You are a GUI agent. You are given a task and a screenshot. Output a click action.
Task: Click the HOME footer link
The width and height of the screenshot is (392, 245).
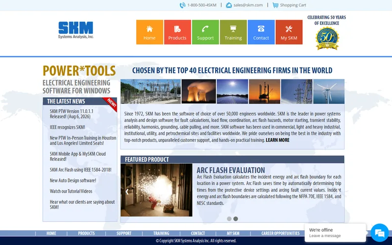51,233
